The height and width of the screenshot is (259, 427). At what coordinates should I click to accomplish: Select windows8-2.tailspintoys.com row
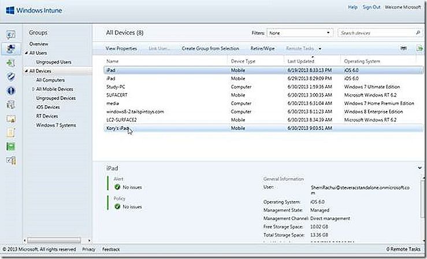pos(263,112)
